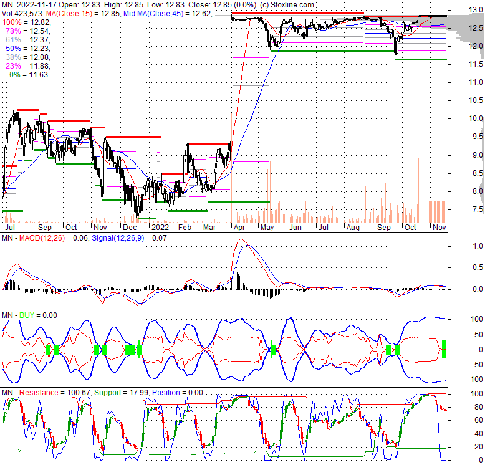This screenshot has width=485, height=465.
Task: Click the '50% = 12.23' Fibonacci level
Action: [28, 48]
